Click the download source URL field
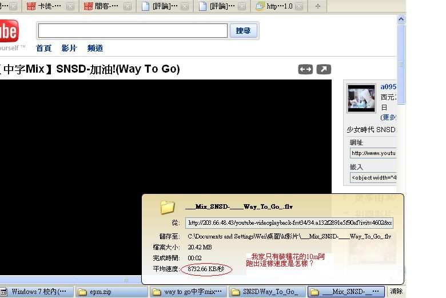 [x=289, y=223]
